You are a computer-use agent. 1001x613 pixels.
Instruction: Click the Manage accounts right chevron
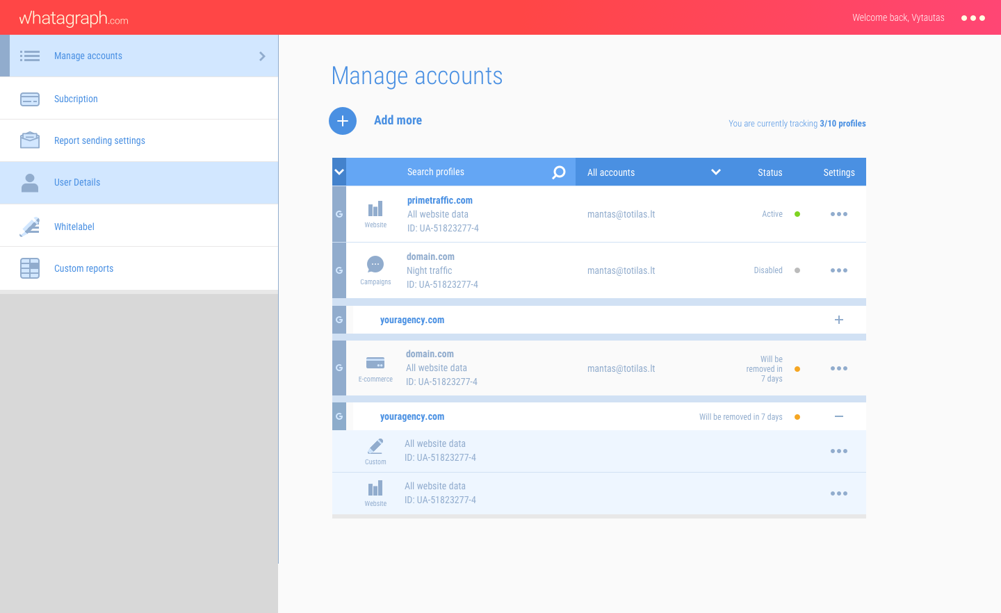coord(262,56)
